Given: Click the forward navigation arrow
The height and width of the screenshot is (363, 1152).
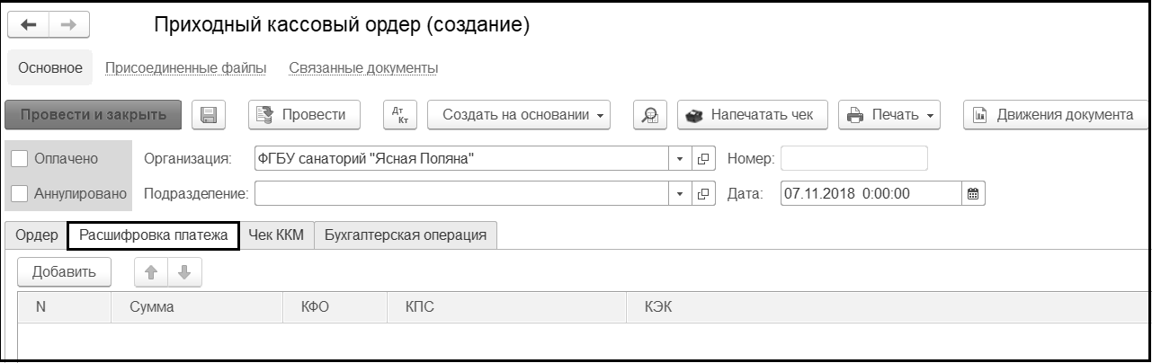Looking at the screenshot, I should [x=68, y=25].
